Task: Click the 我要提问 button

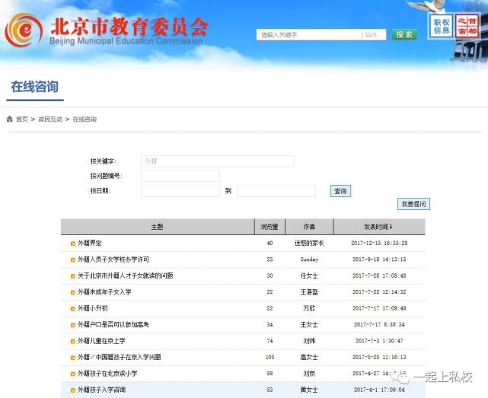Action: (x=414, y=204)
